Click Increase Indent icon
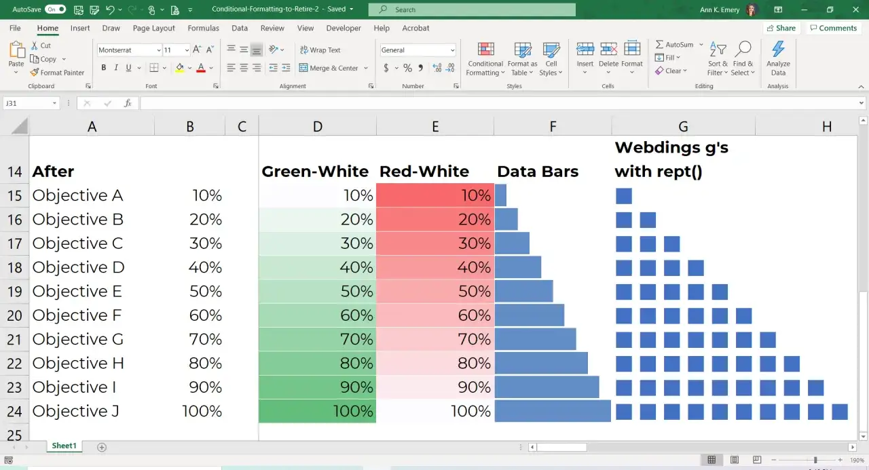Screen dimensions: 869x470 pyautogui.click(x=286, y=68)
